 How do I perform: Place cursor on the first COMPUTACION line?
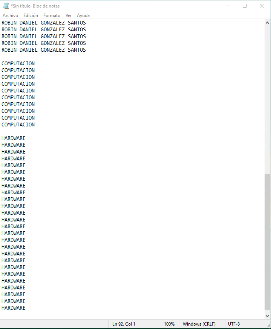[x=18, y=64]
